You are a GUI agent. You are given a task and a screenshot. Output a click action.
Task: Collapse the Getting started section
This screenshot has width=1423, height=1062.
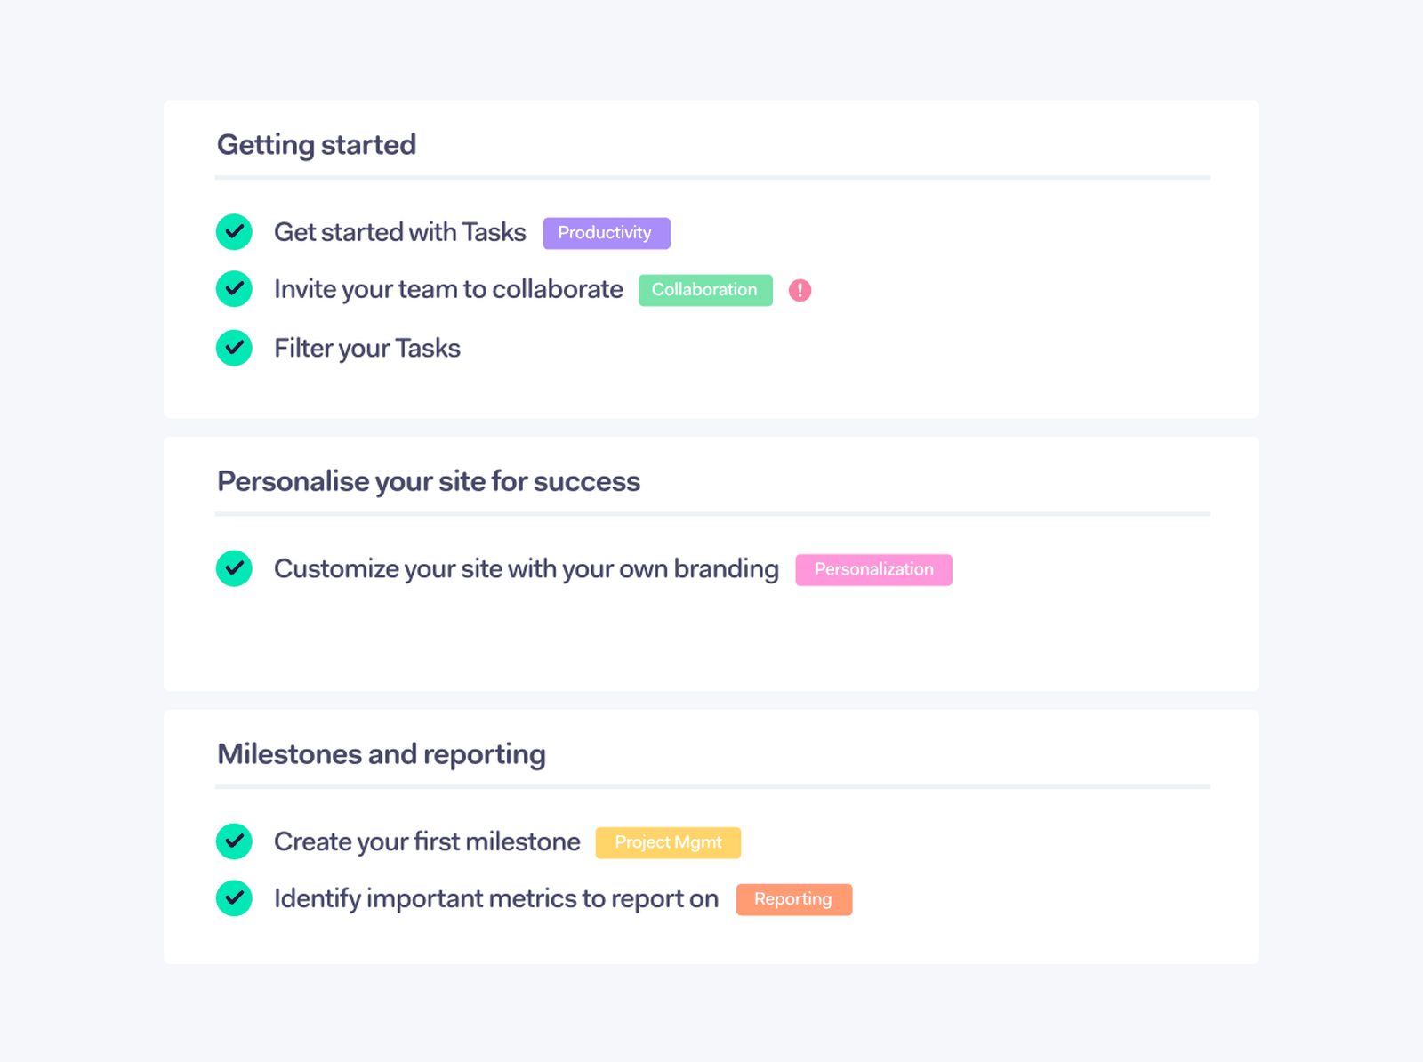pyautogui.click(x=318, y=144)
